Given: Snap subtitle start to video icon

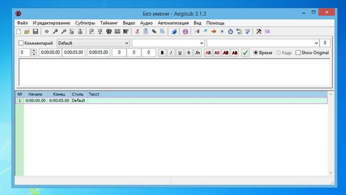Looking at the screenshot, I should 92,31.
